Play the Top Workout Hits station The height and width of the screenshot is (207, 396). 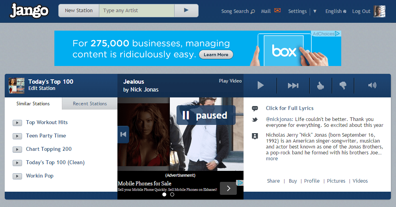click(x=17, y=123)
